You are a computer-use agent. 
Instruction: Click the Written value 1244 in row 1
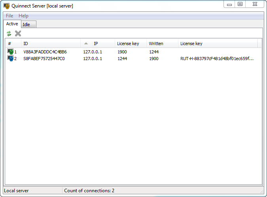[154, 52]
